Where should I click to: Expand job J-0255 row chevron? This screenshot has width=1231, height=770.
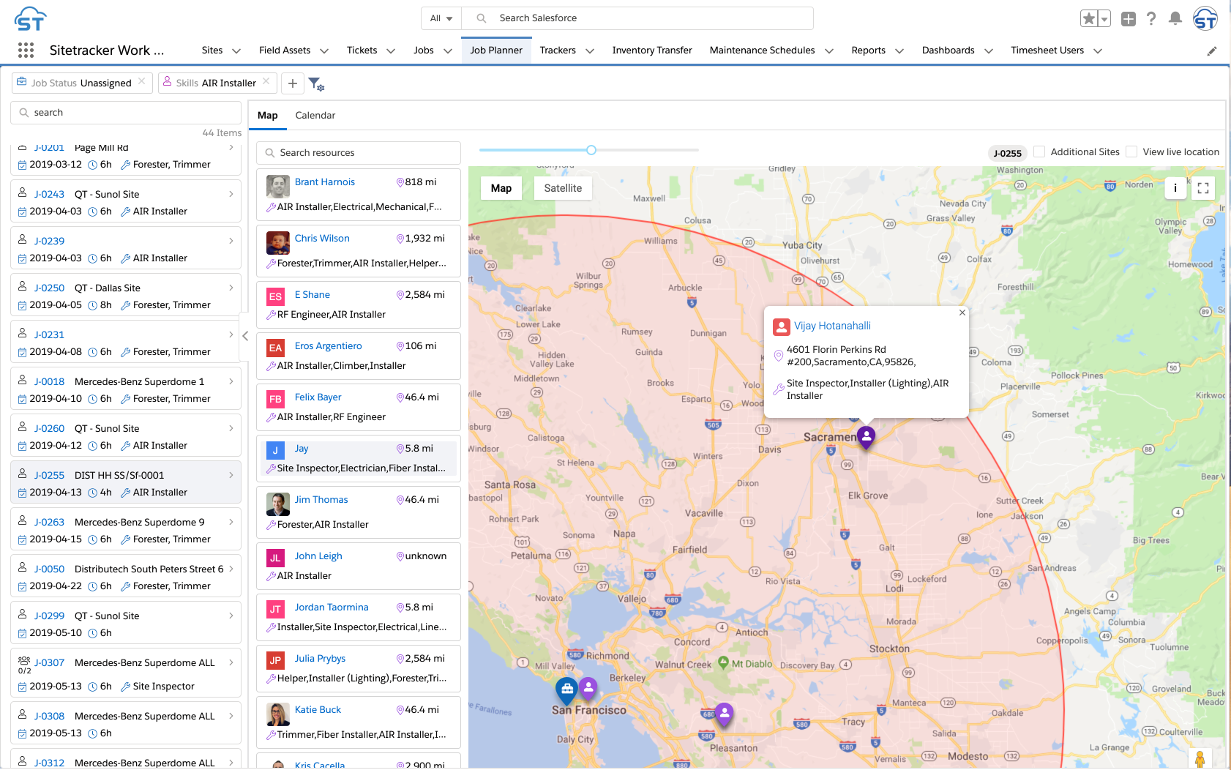click(x=231, y=475)
